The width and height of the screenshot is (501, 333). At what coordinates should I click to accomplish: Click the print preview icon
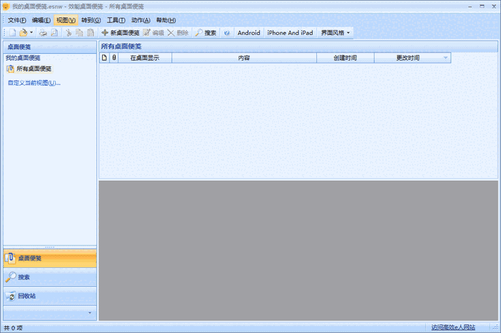(x=54, y=32)
